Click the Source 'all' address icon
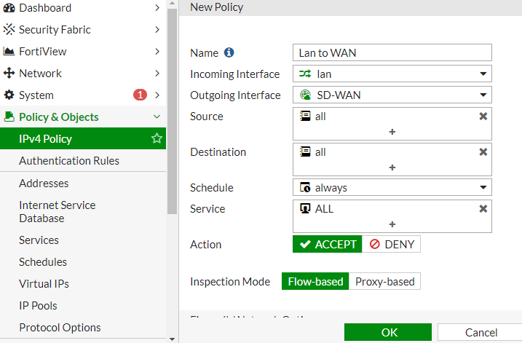This screenshot has height=343, width=522. tap(305, 117)
